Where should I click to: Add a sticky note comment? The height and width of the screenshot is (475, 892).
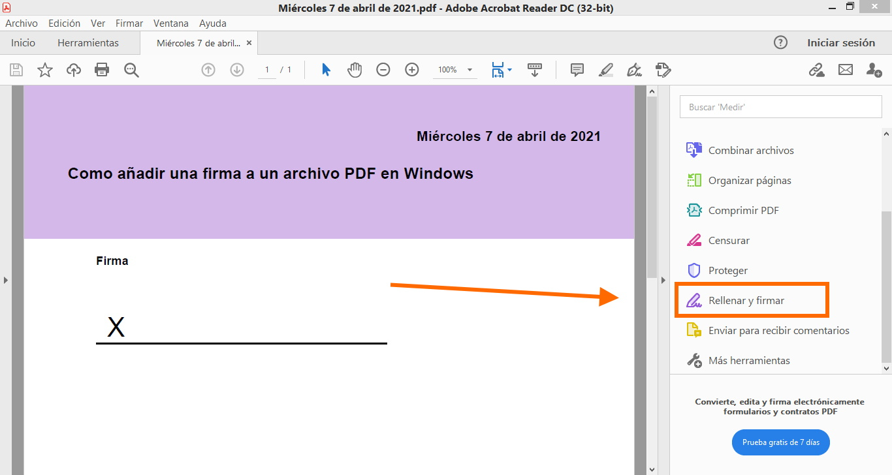(577, 70)
